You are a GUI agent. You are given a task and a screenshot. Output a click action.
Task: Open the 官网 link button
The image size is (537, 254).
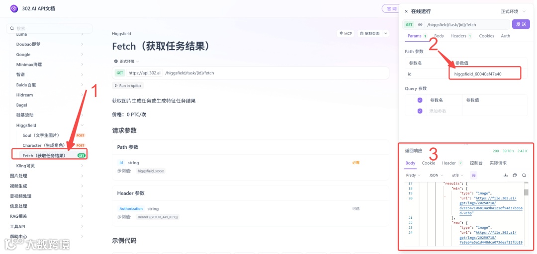[x=391, y=8]
